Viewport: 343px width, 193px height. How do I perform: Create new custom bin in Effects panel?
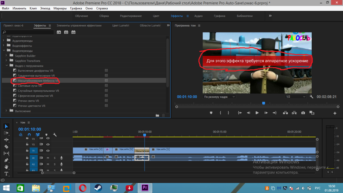[157, 115]
